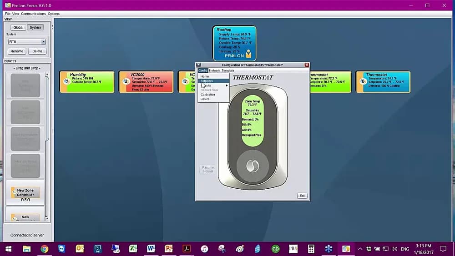Switch to System view

tap(35, 27)
